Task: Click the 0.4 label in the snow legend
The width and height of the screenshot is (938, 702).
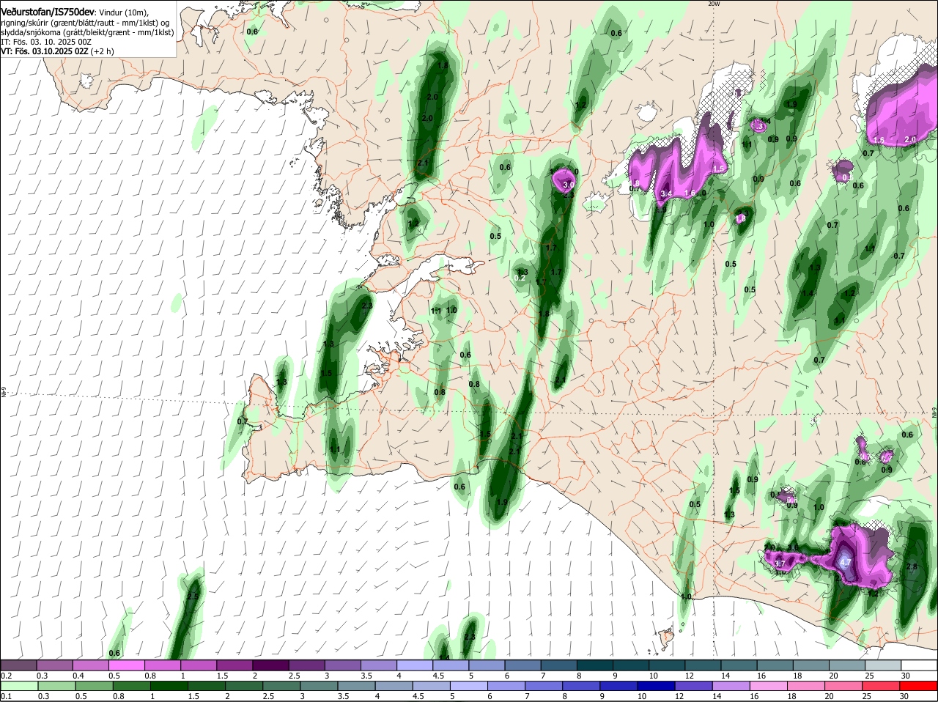Action: [78, 676]
